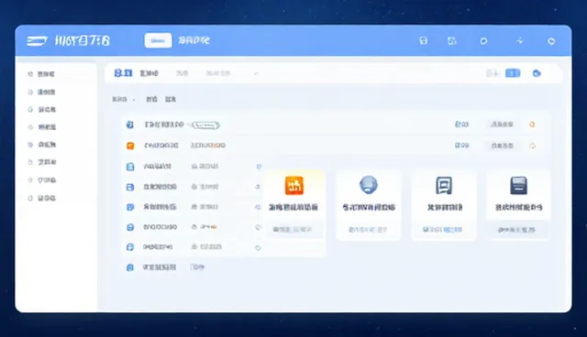Click the grey link under the globe card

[368, 230]
